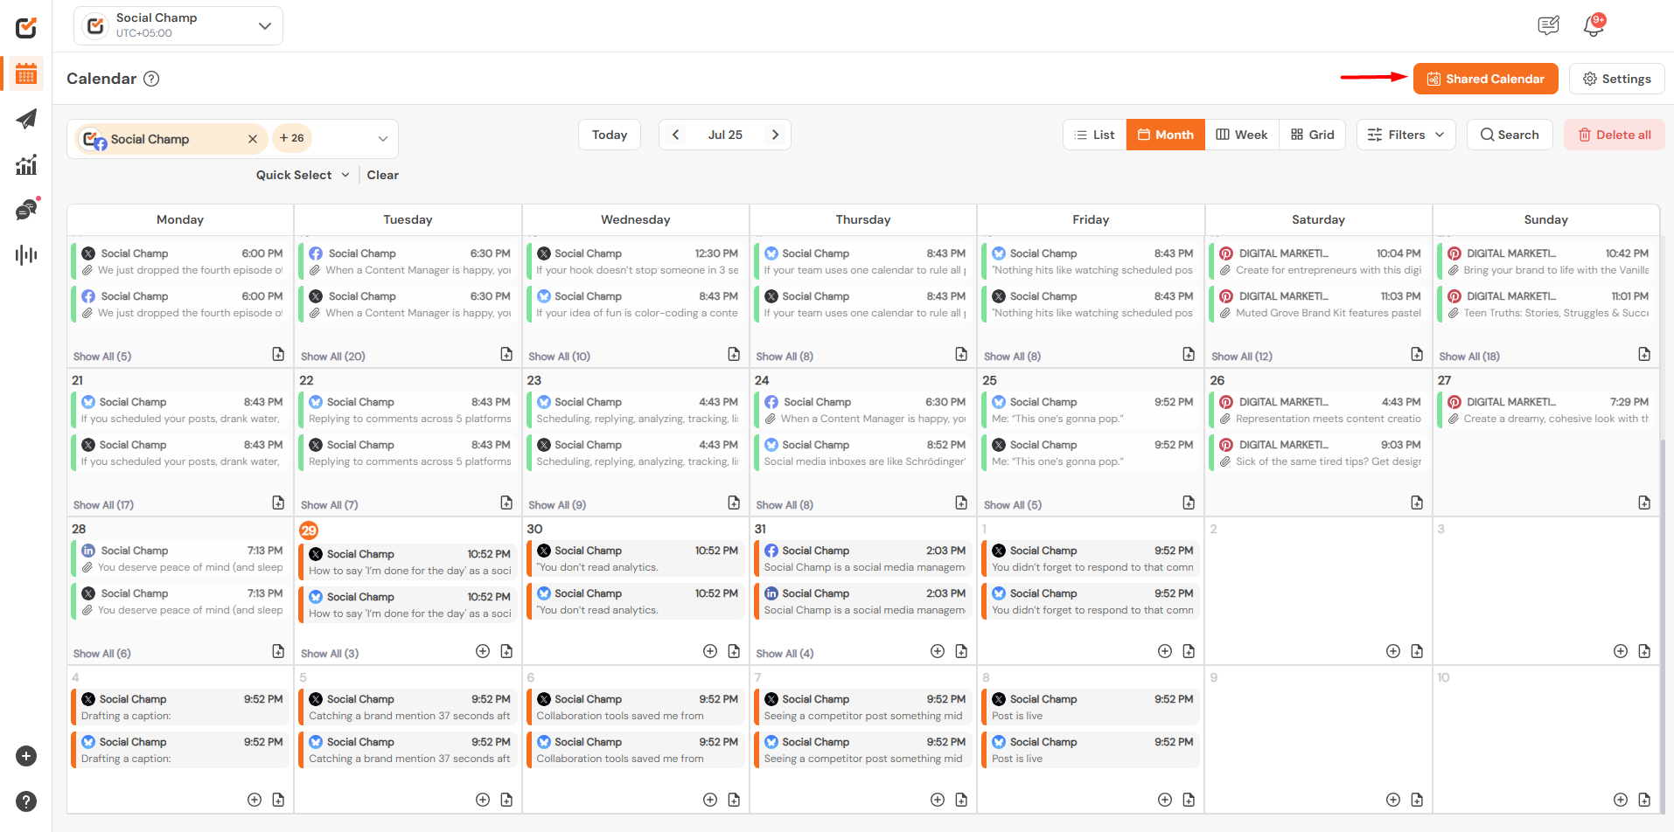Expand Show All (6) on day 28
1674x832 pixels.
pos(102,654)
